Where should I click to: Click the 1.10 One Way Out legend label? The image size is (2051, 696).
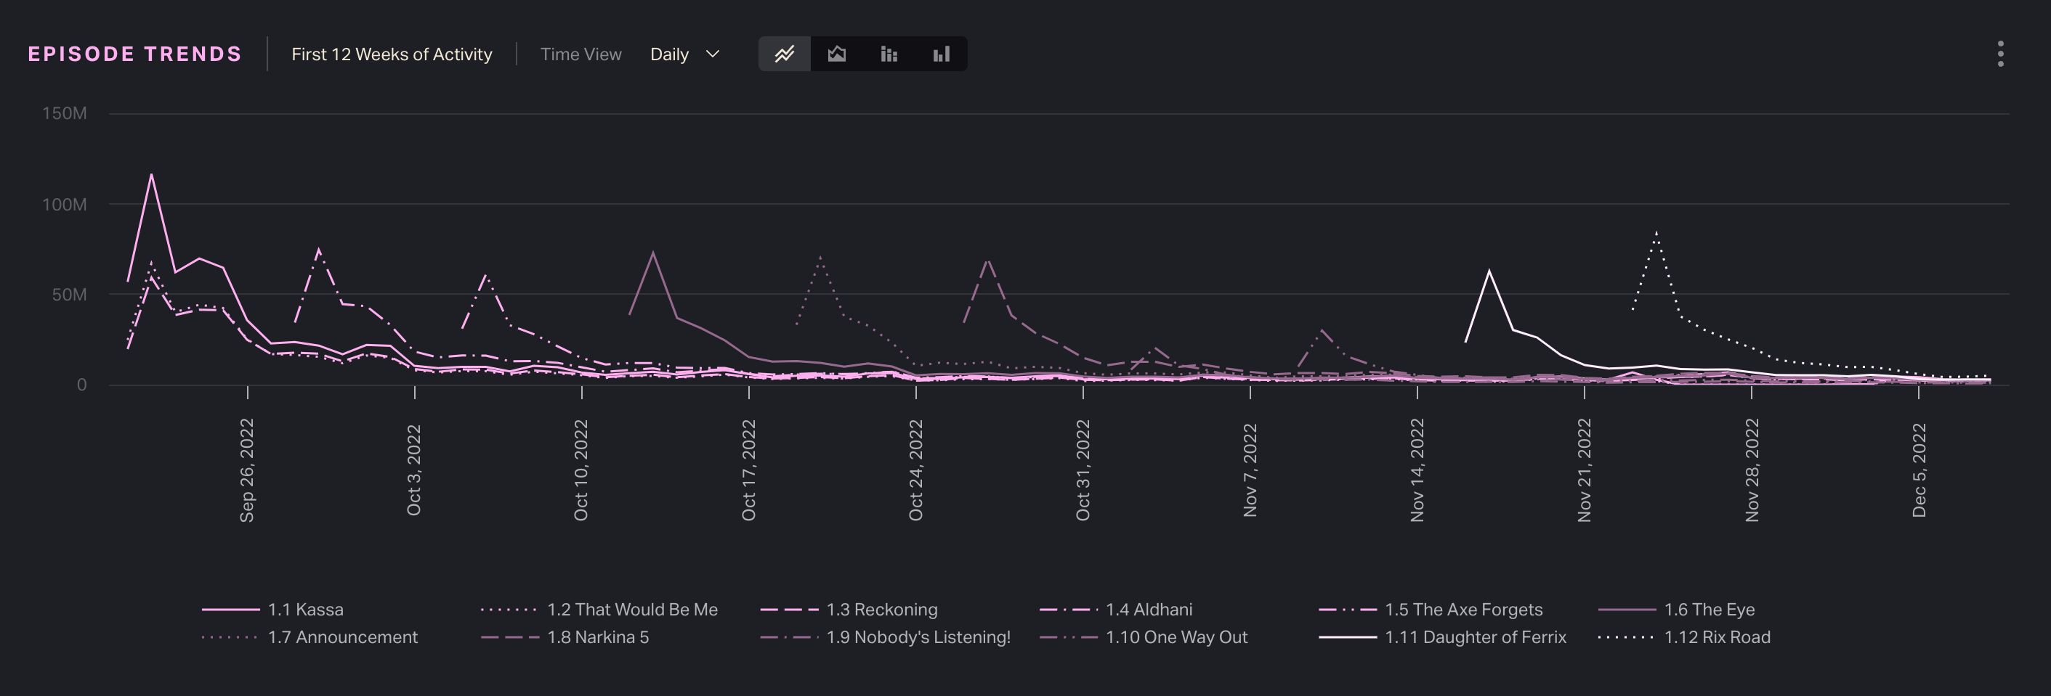pyautogui.click(x=1176, y=637)
